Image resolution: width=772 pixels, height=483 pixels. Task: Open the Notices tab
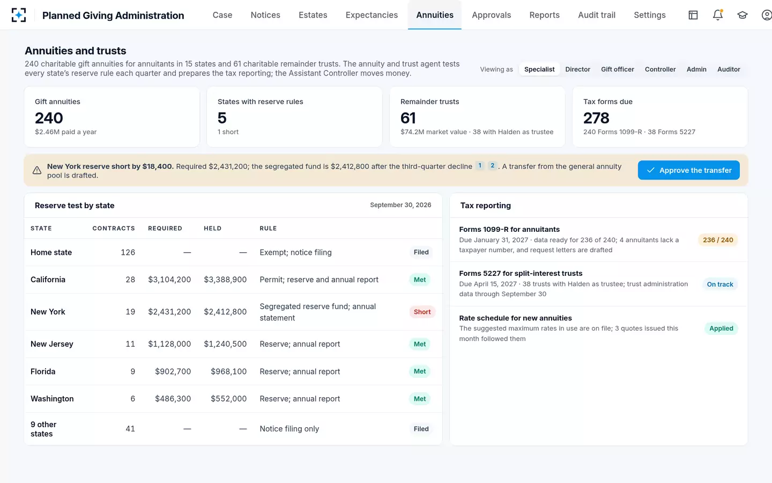click(265, 15)
